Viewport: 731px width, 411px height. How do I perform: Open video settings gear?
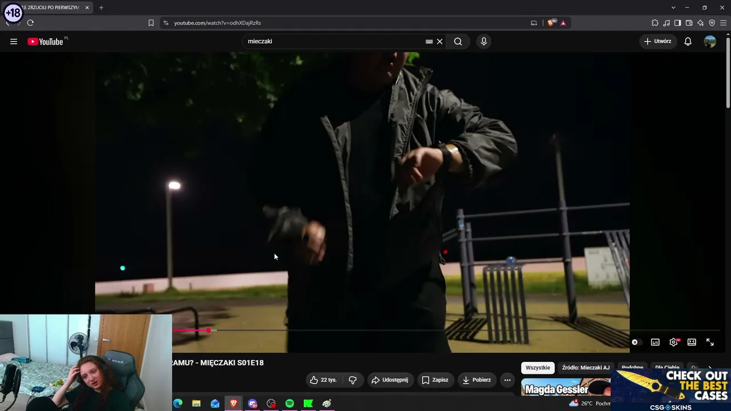673,342
